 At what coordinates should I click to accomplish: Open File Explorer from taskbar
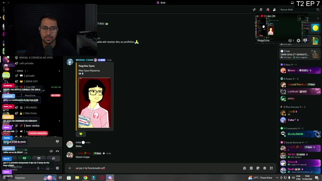[x=77, y=178]
